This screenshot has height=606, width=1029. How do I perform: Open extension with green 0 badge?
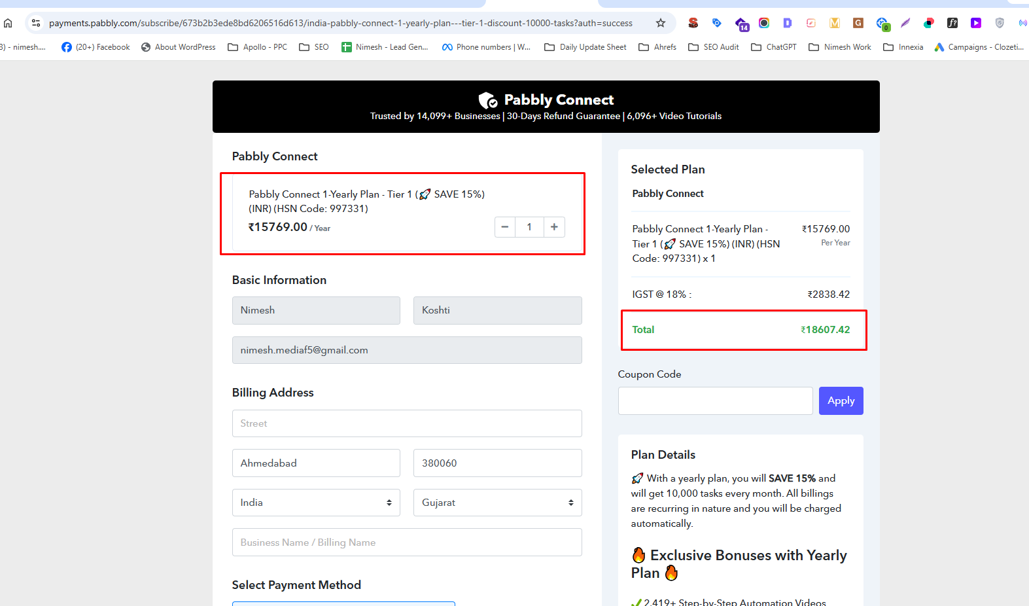pos(882,24)
